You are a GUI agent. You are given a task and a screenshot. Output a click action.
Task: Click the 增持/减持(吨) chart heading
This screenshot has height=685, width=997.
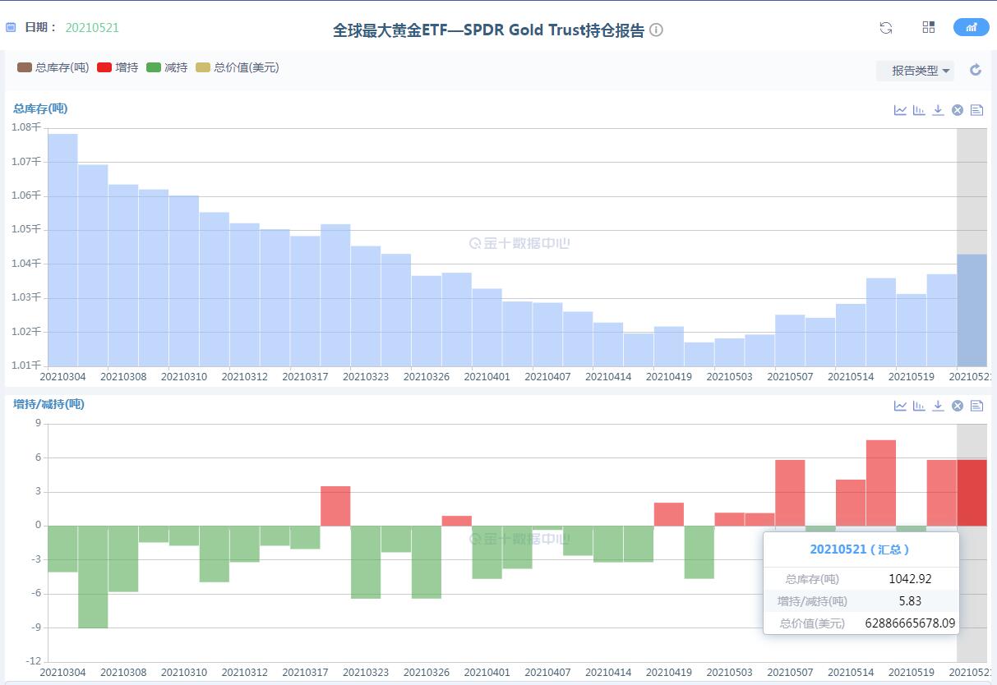[x=48, y=404]
